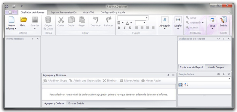The image size is (237, 112).
Task: Open the Origen de Datos database icon
Action: 48,20
